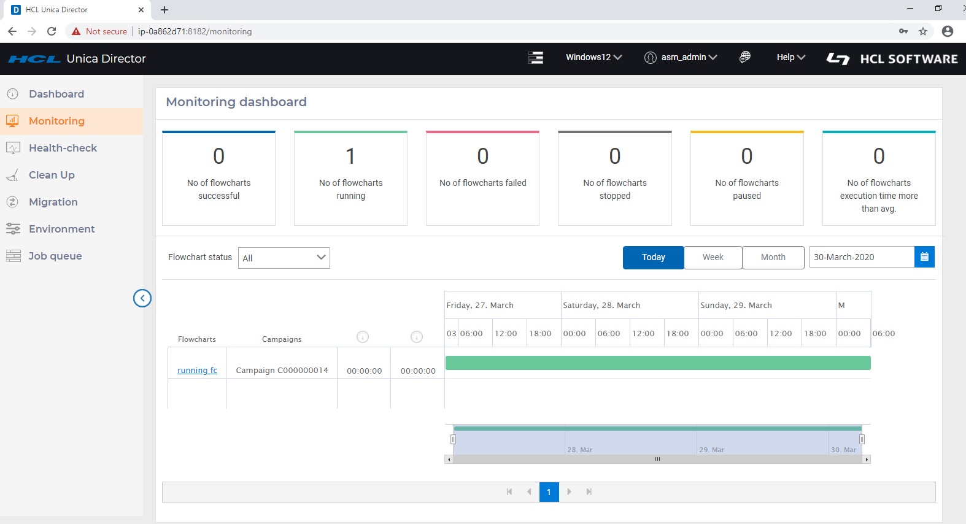This screenshot has height=524, width=966.
Task: Click the browser back arrow
Action: pos(12,31)
